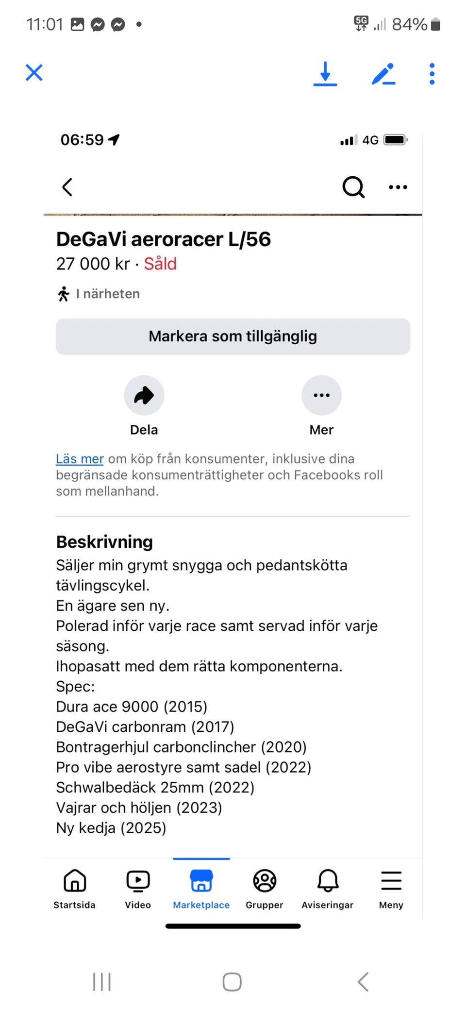Tap the Dela share icon
466x1010 pixels.
[x=144, y=395]
